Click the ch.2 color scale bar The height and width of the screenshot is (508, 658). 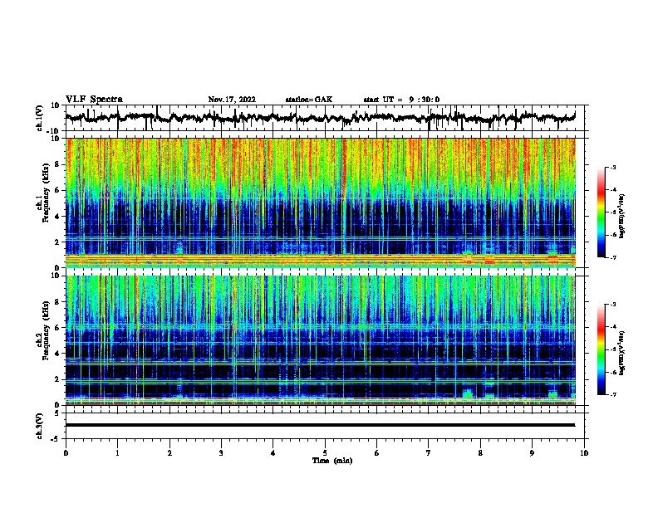(602, 349)
